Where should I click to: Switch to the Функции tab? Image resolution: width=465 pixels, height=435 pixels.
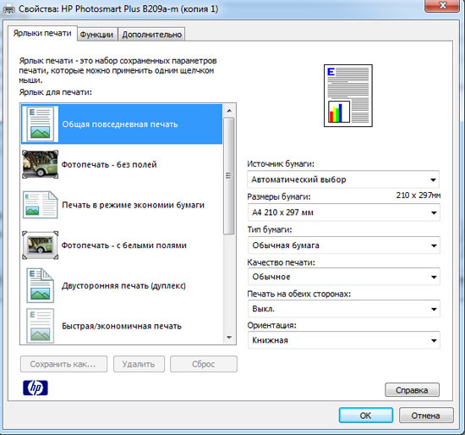tap(96, 35)
